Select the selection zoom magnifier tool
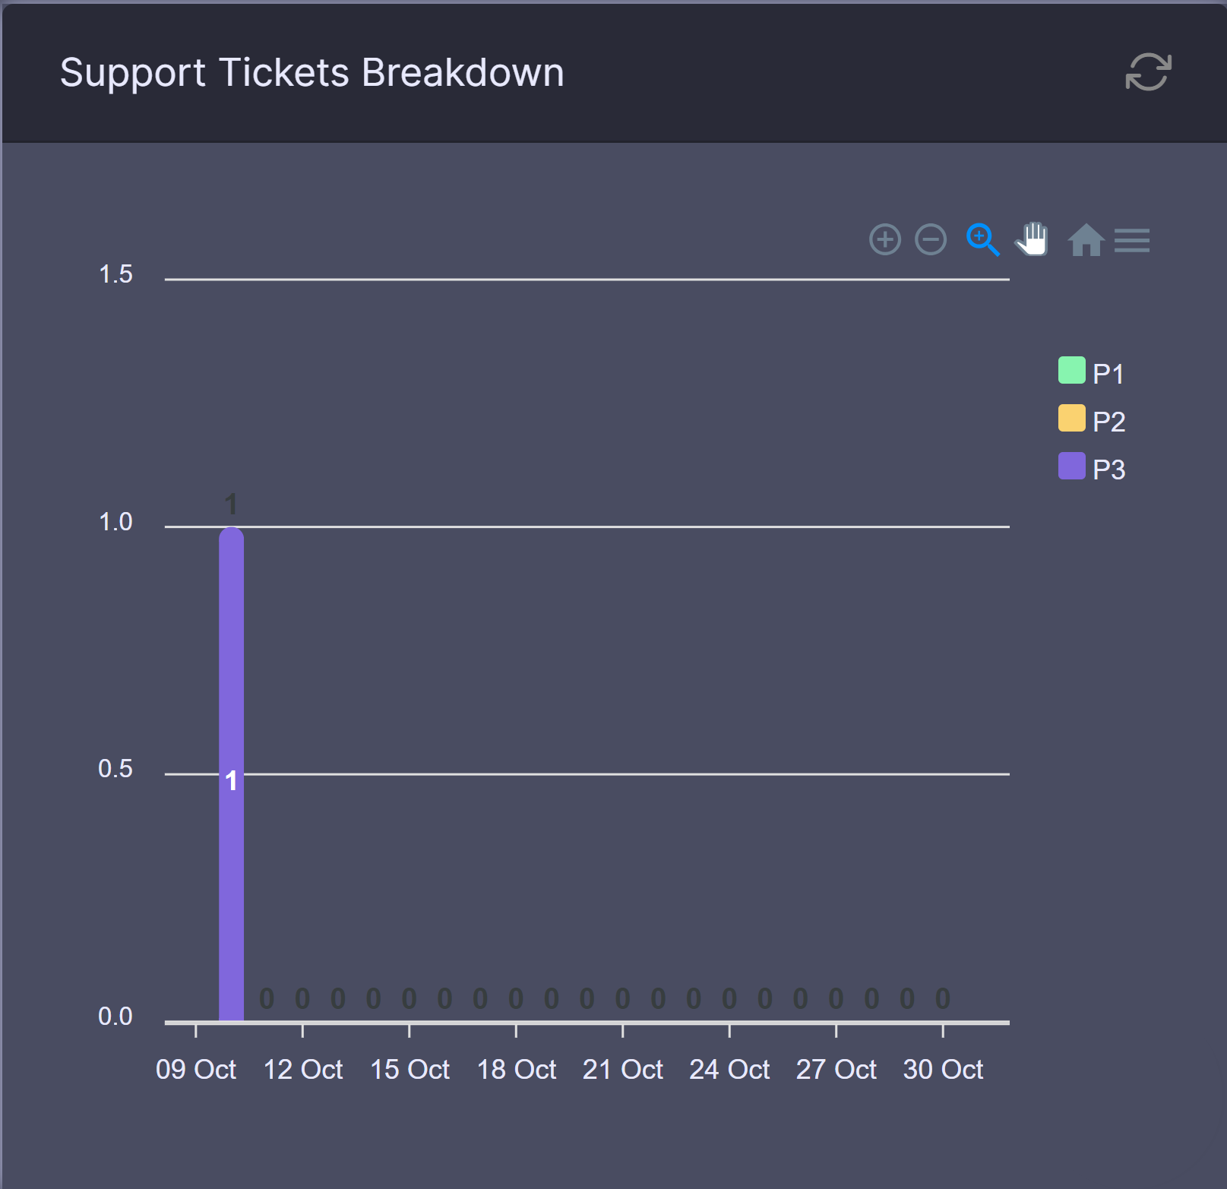This screenshot has height=1189, width=1227. 982,240
